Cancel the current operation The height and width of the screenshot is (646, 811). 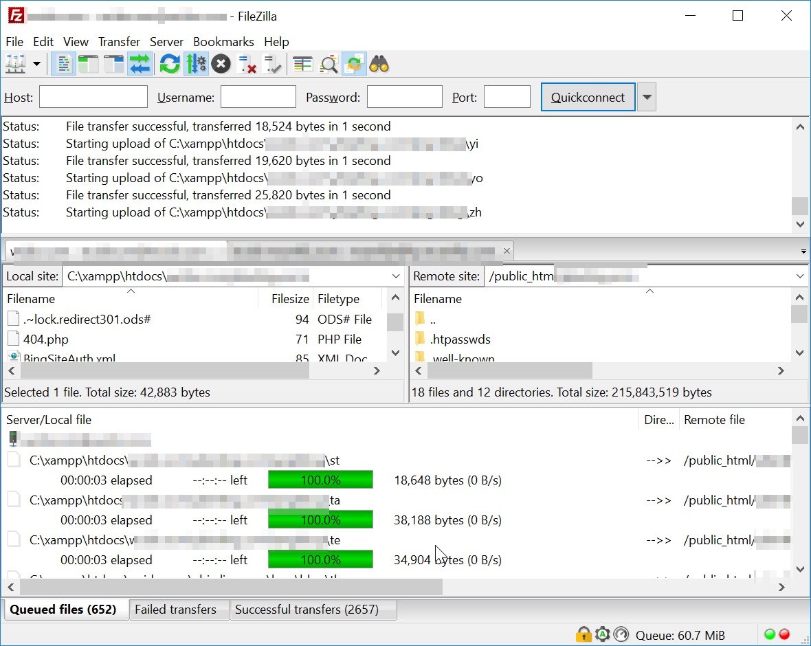tap(221, 65)
